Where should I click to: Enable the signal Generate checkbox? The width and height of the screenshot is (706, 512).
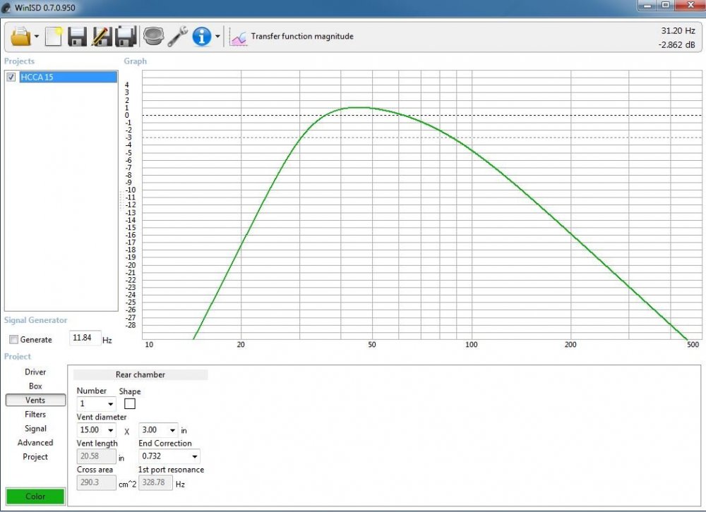(13, 339)
